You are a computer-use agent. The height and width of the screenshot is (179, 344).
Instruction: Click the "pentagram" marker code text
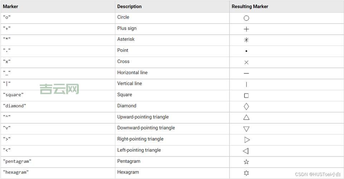coord(17,161)
